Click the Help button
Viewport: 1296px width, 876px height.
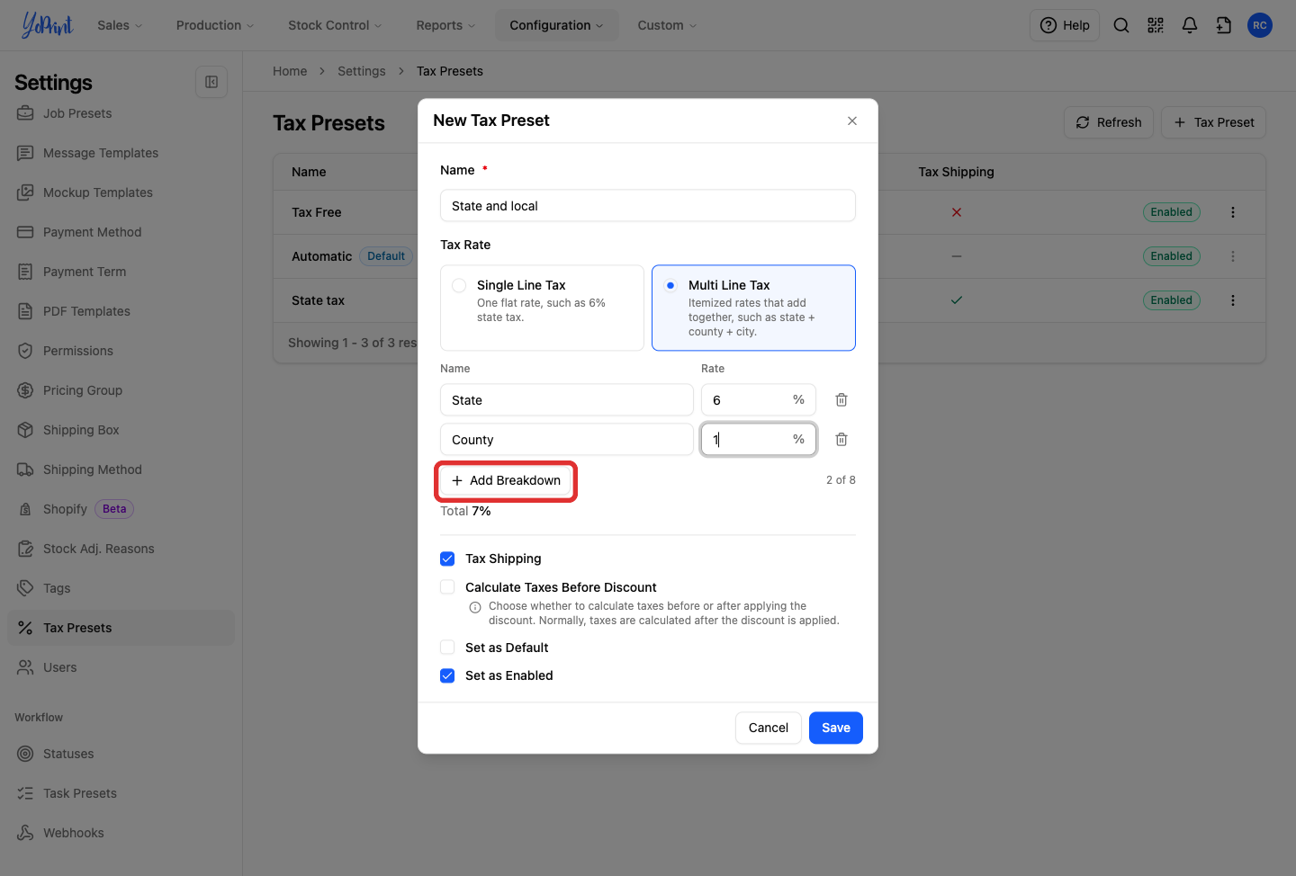pyautogui.click(x=1065, y=25)
